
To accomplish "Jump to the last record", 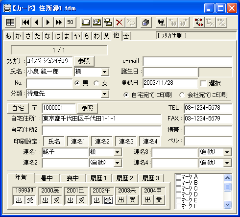I will click(x=59, y=22).
